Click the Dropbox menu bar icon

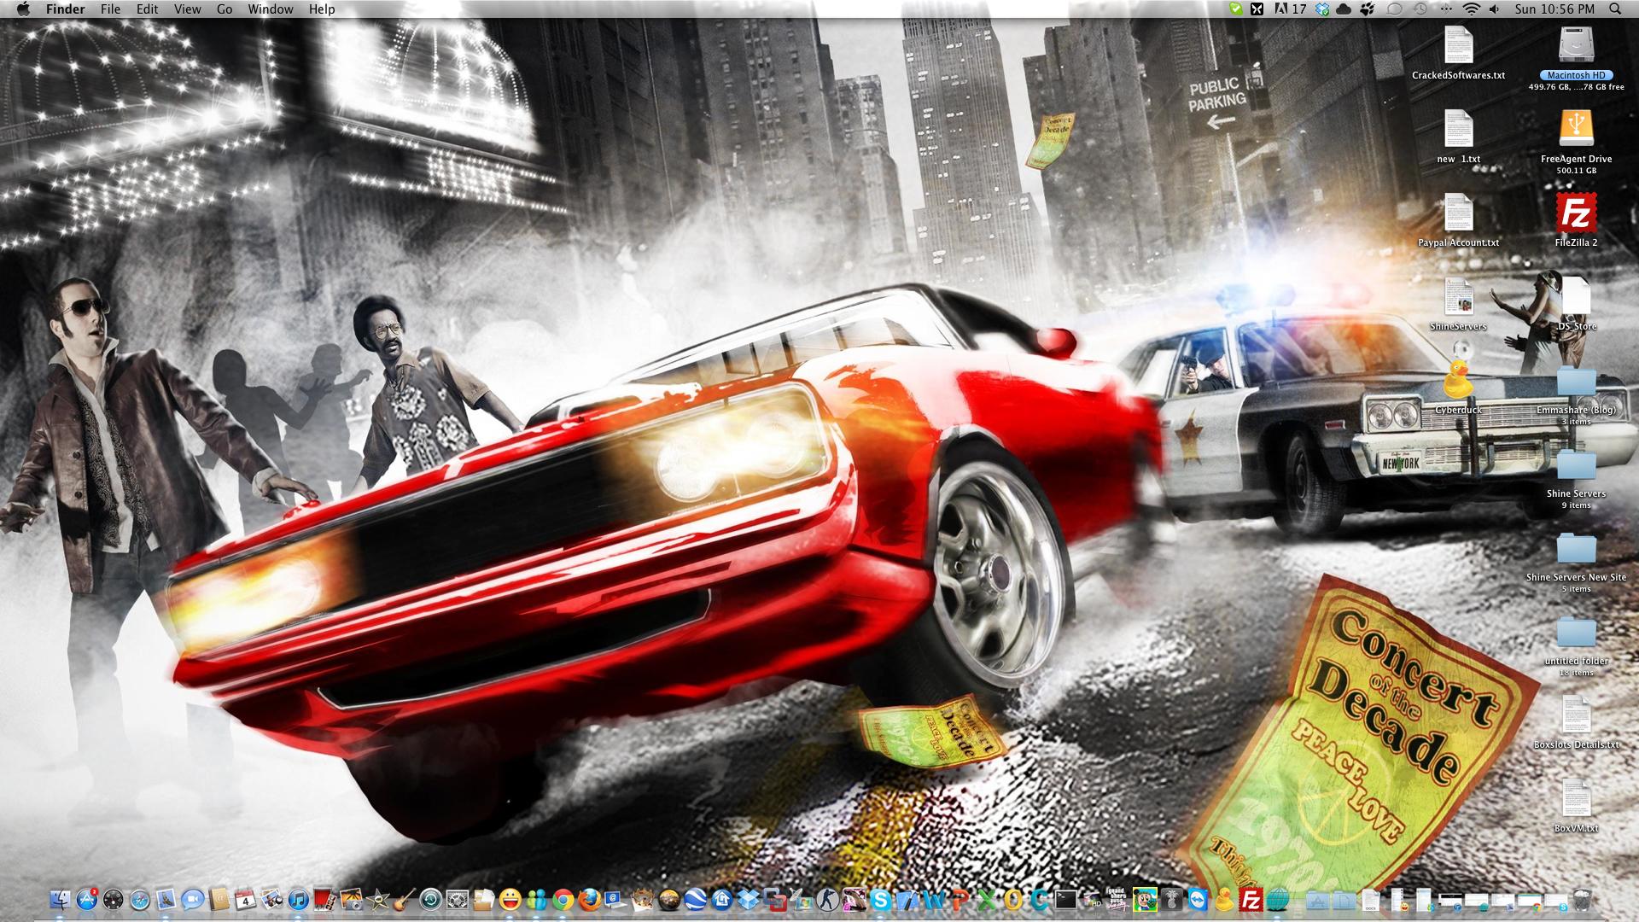(x=1322, y=9)
